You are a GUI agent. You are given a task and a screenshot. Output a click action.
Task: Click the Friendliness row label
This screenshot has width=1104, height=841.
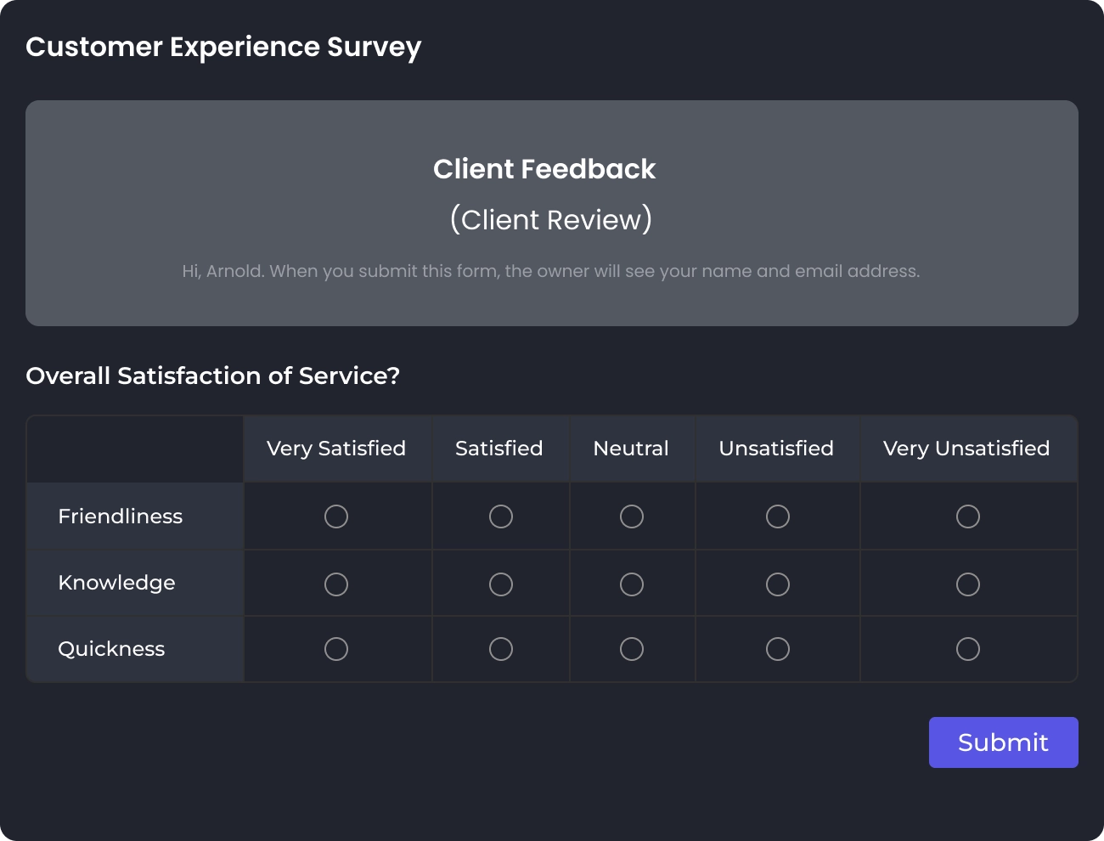pyautogui.click(x=121, y=516)
